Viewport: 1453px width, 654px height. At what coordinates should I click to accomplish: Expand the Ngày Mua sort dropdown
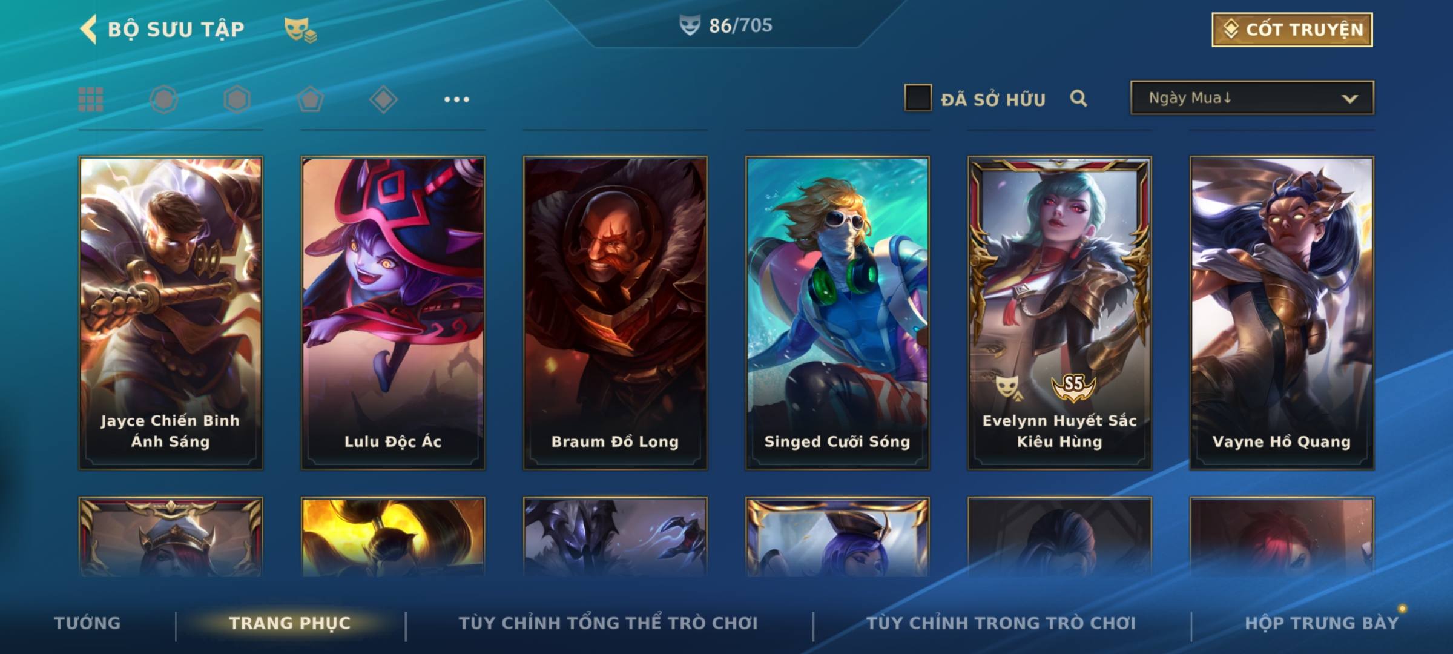click(x=1252, y=97)
